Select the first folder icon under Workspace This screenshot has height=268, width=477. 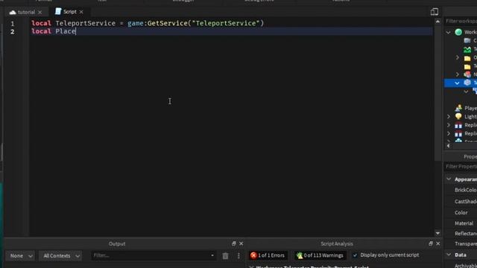click(467, 58)
